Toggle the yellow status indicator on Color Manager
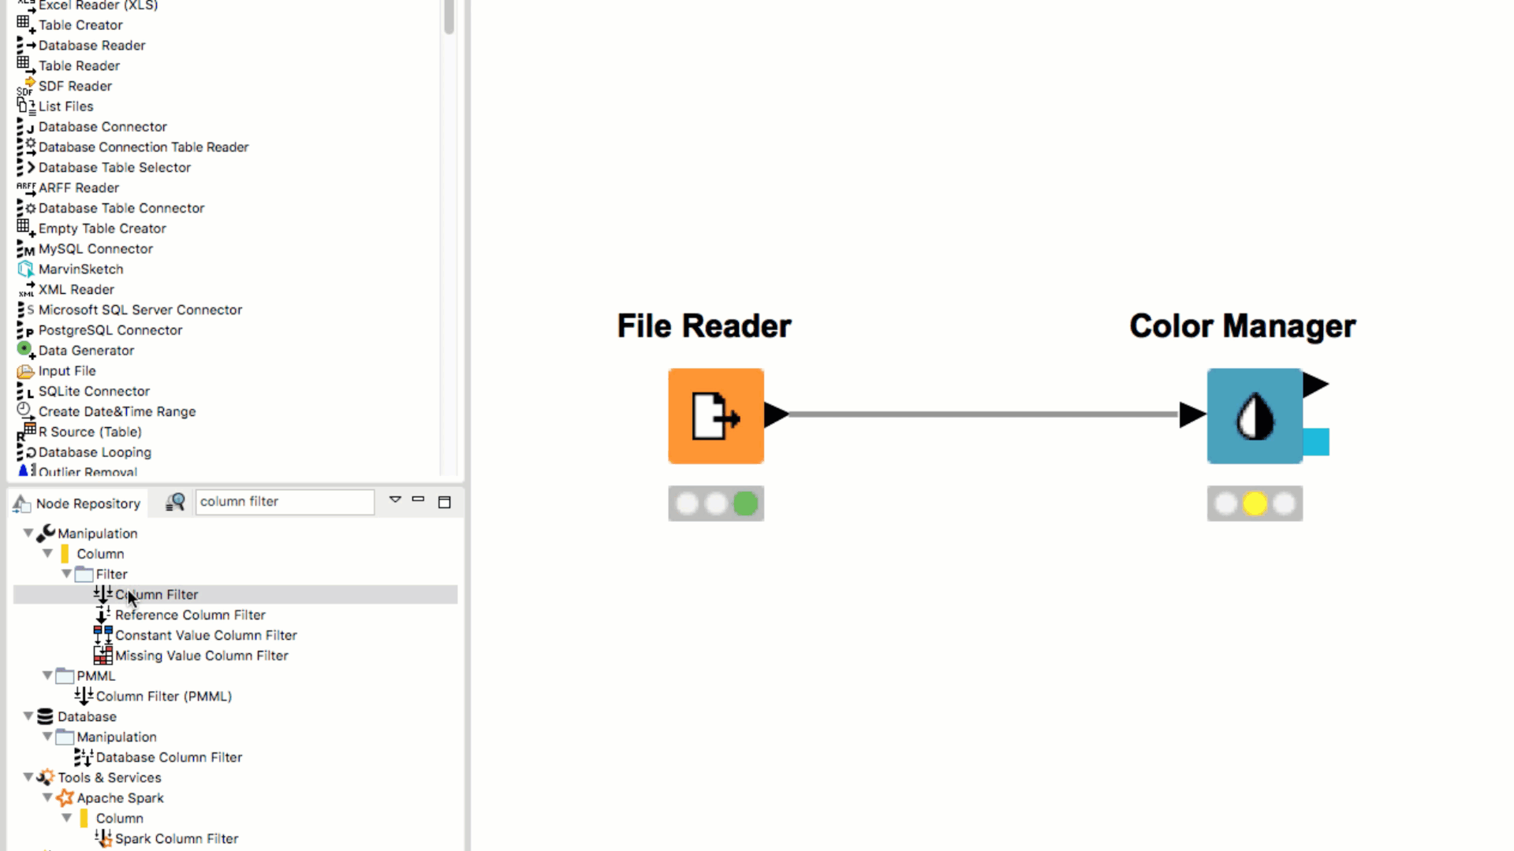The height and width of the screenshot is (851, 1514). [x=1254, y=503]
